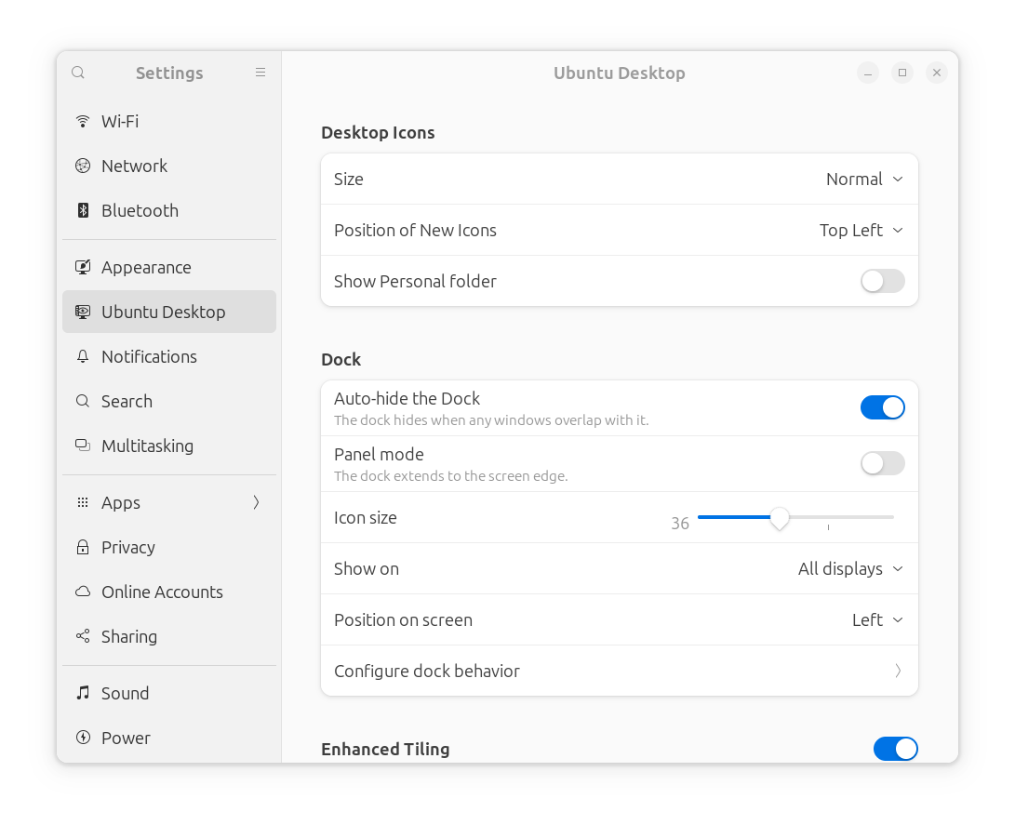The image size is (1015, 825).
Task: Click the Icon size slider handle
Action: pos(780,518)
